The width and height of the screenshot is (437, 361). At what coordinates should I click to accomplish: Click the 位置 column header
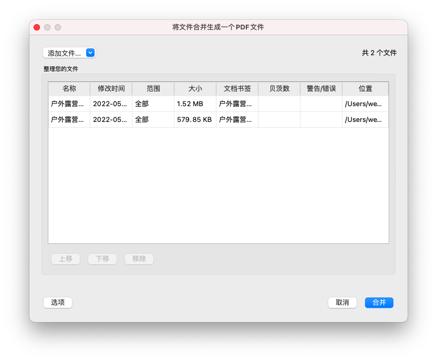[365, 89]
